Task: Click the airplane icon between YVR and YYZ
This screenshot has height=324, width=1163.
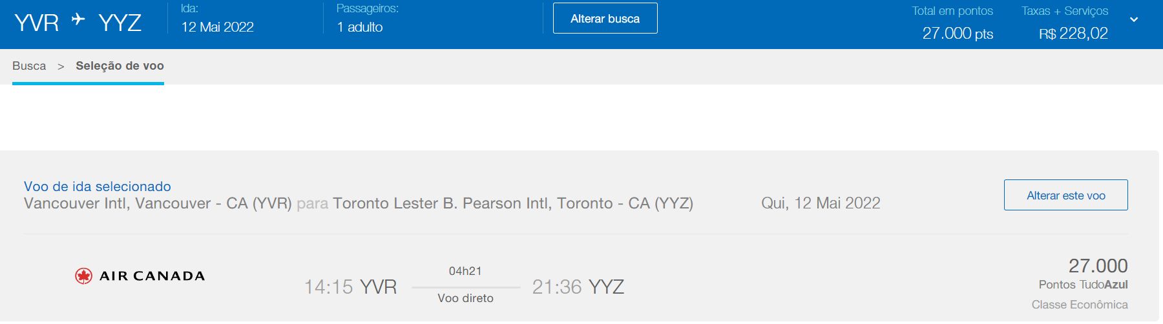Action: point(78,19)
